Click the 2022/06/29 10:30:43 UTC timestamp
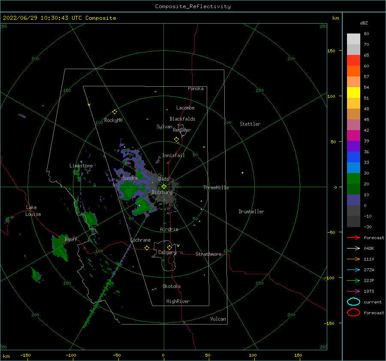Viewport: 386px width, 361px height. point(42,18)
